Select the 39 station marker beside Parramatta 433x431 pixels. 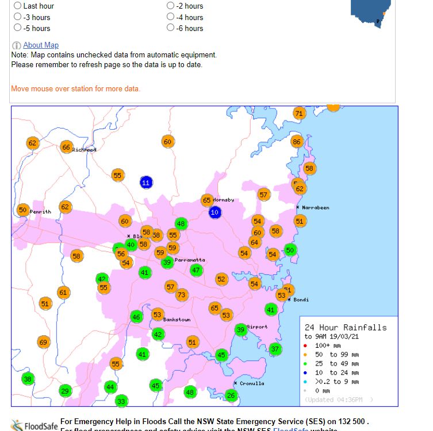tap(167, 262)
